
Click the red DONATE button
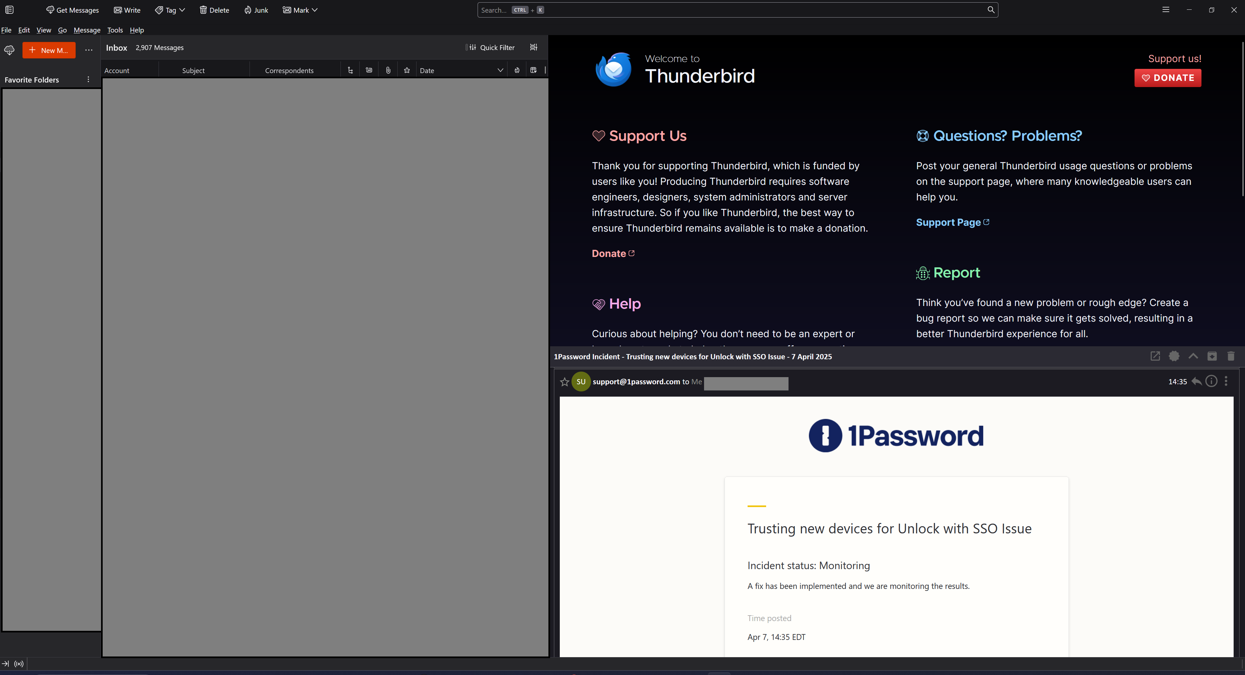click(1168, 78)
